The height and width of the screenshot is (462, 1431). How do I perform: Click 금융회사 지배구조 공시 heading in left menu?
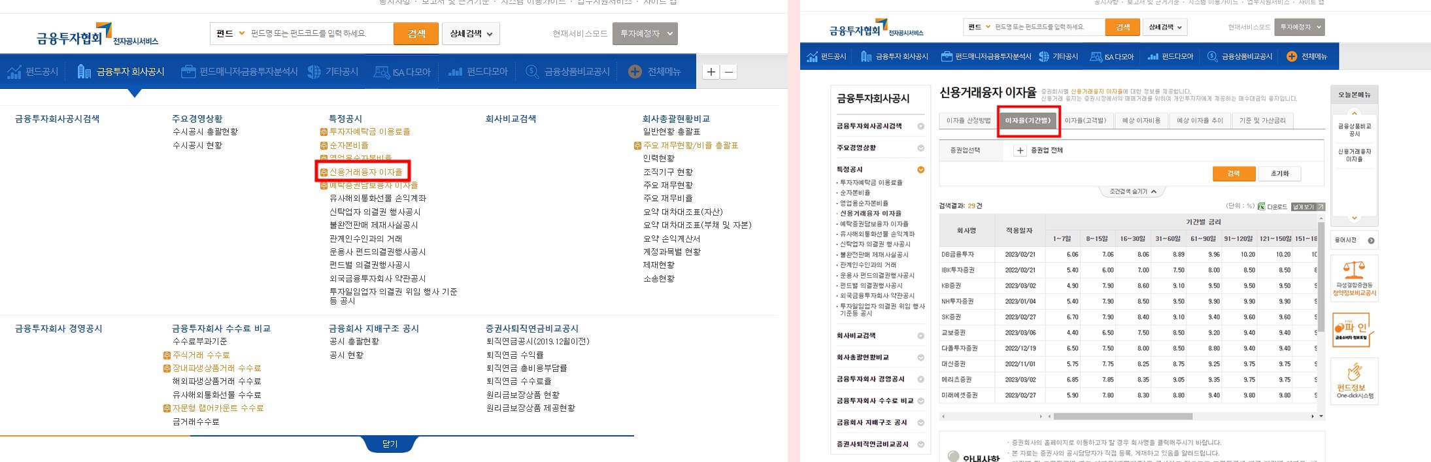pyautogui.click(x=374, y=329)
